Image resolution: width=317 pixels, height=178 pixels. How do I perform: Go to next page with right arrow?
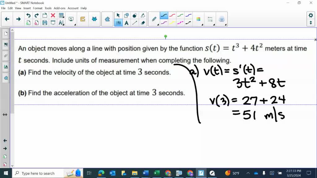pyautogui.click(x=18, y=19)
